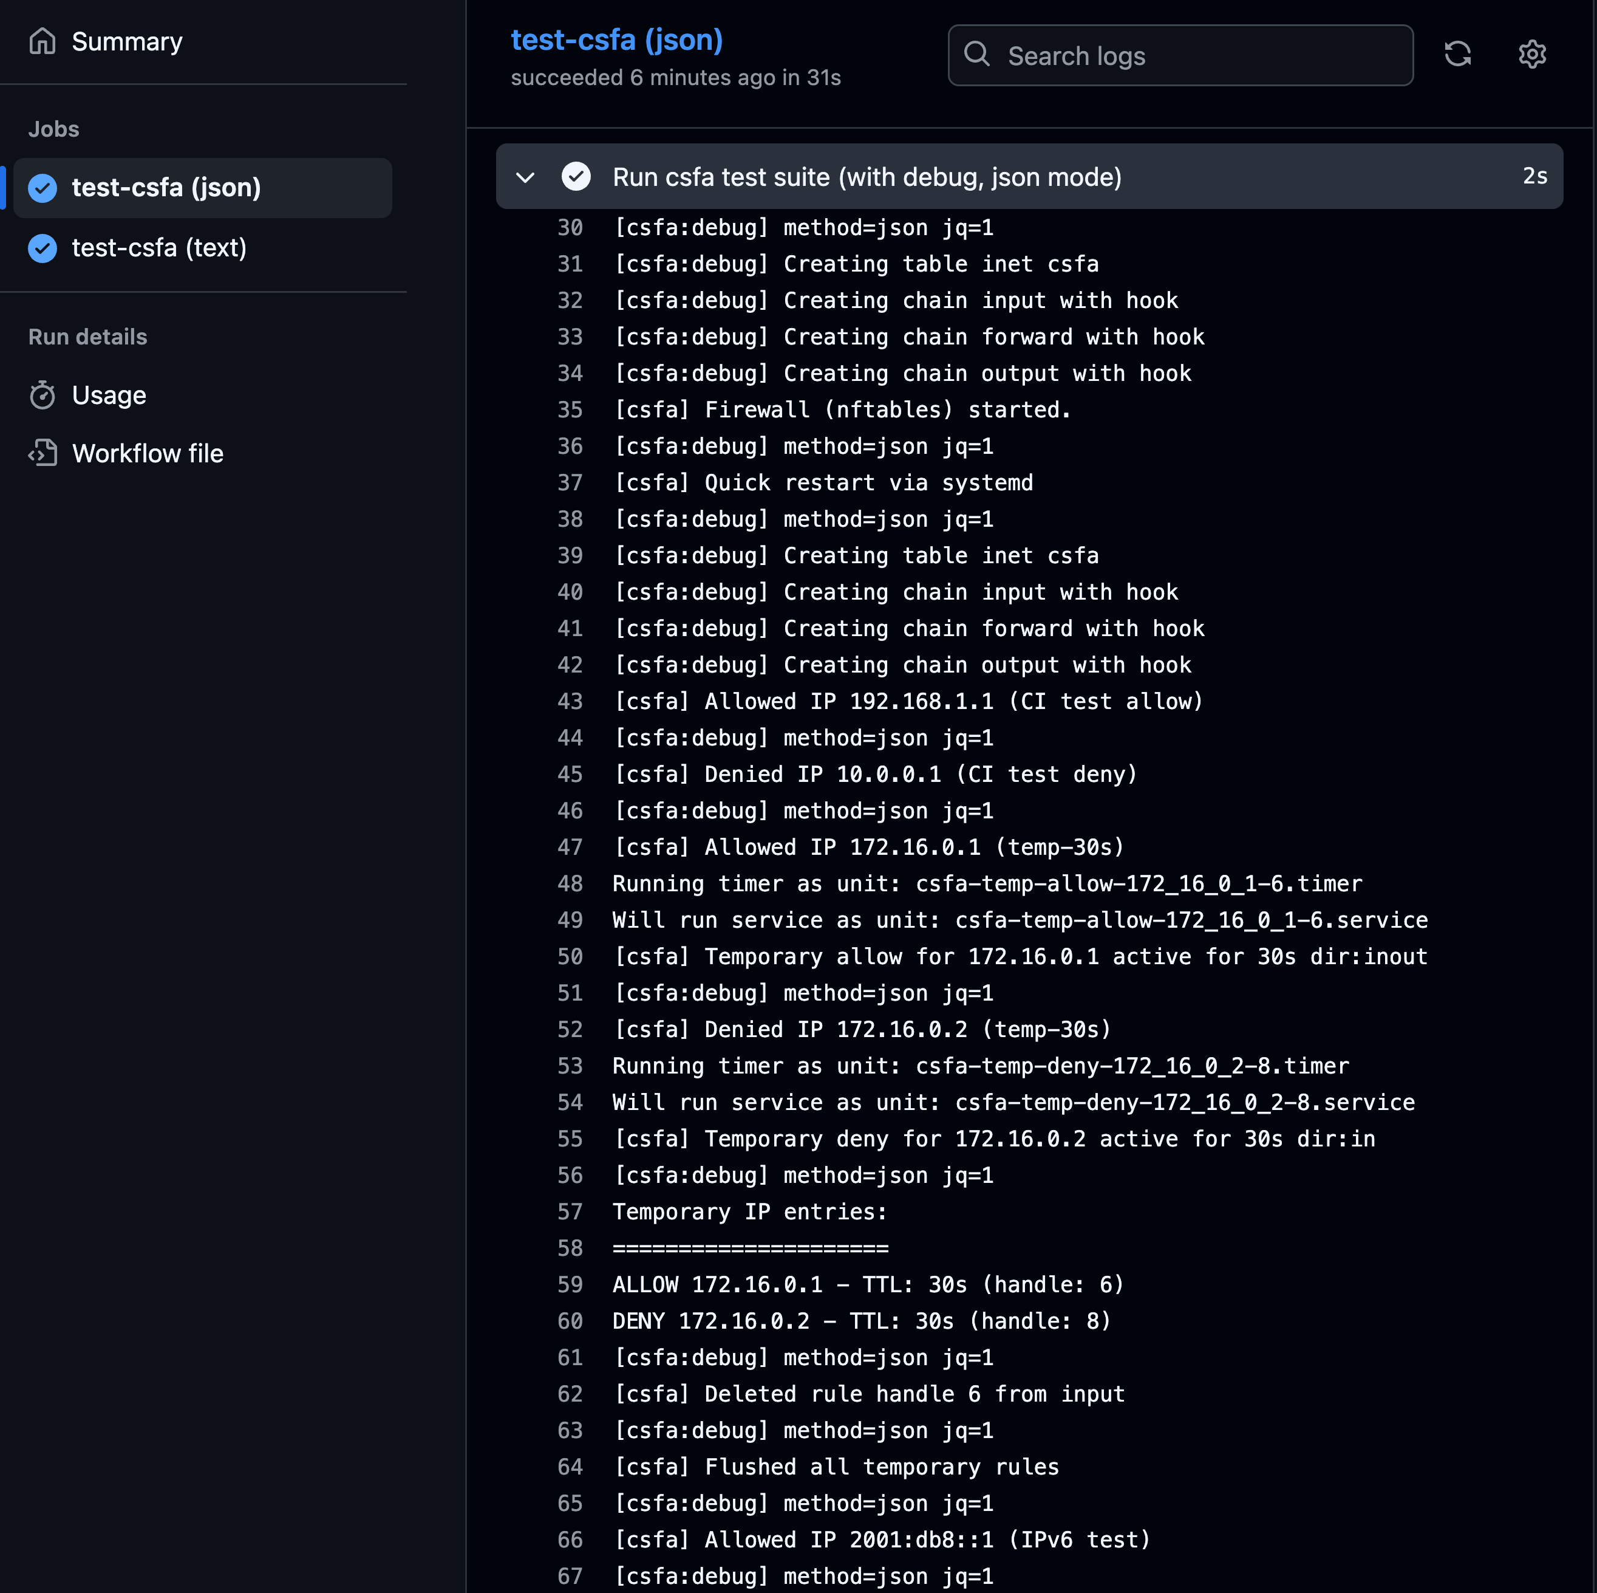Click 'succeeded 6 minutes ago in 31s' status text

[x=675, y=78]
